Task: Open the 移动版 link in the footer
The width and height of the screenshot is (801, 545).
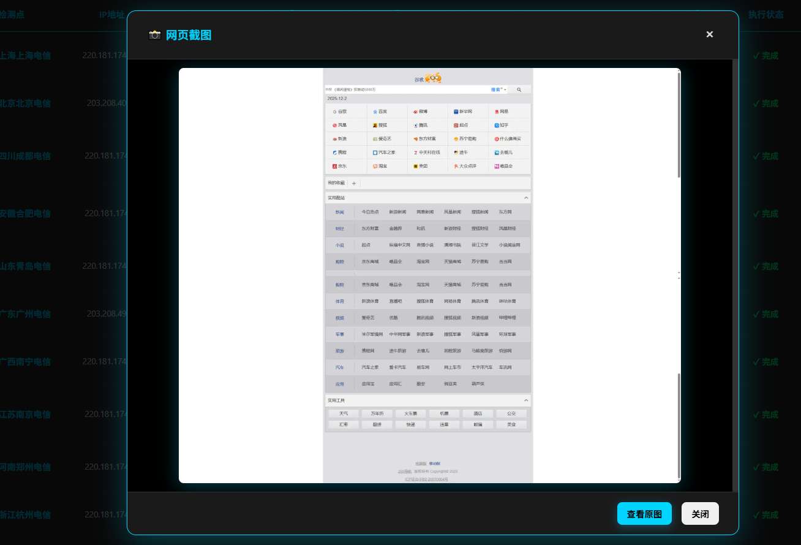Action: tap(434, 464)
